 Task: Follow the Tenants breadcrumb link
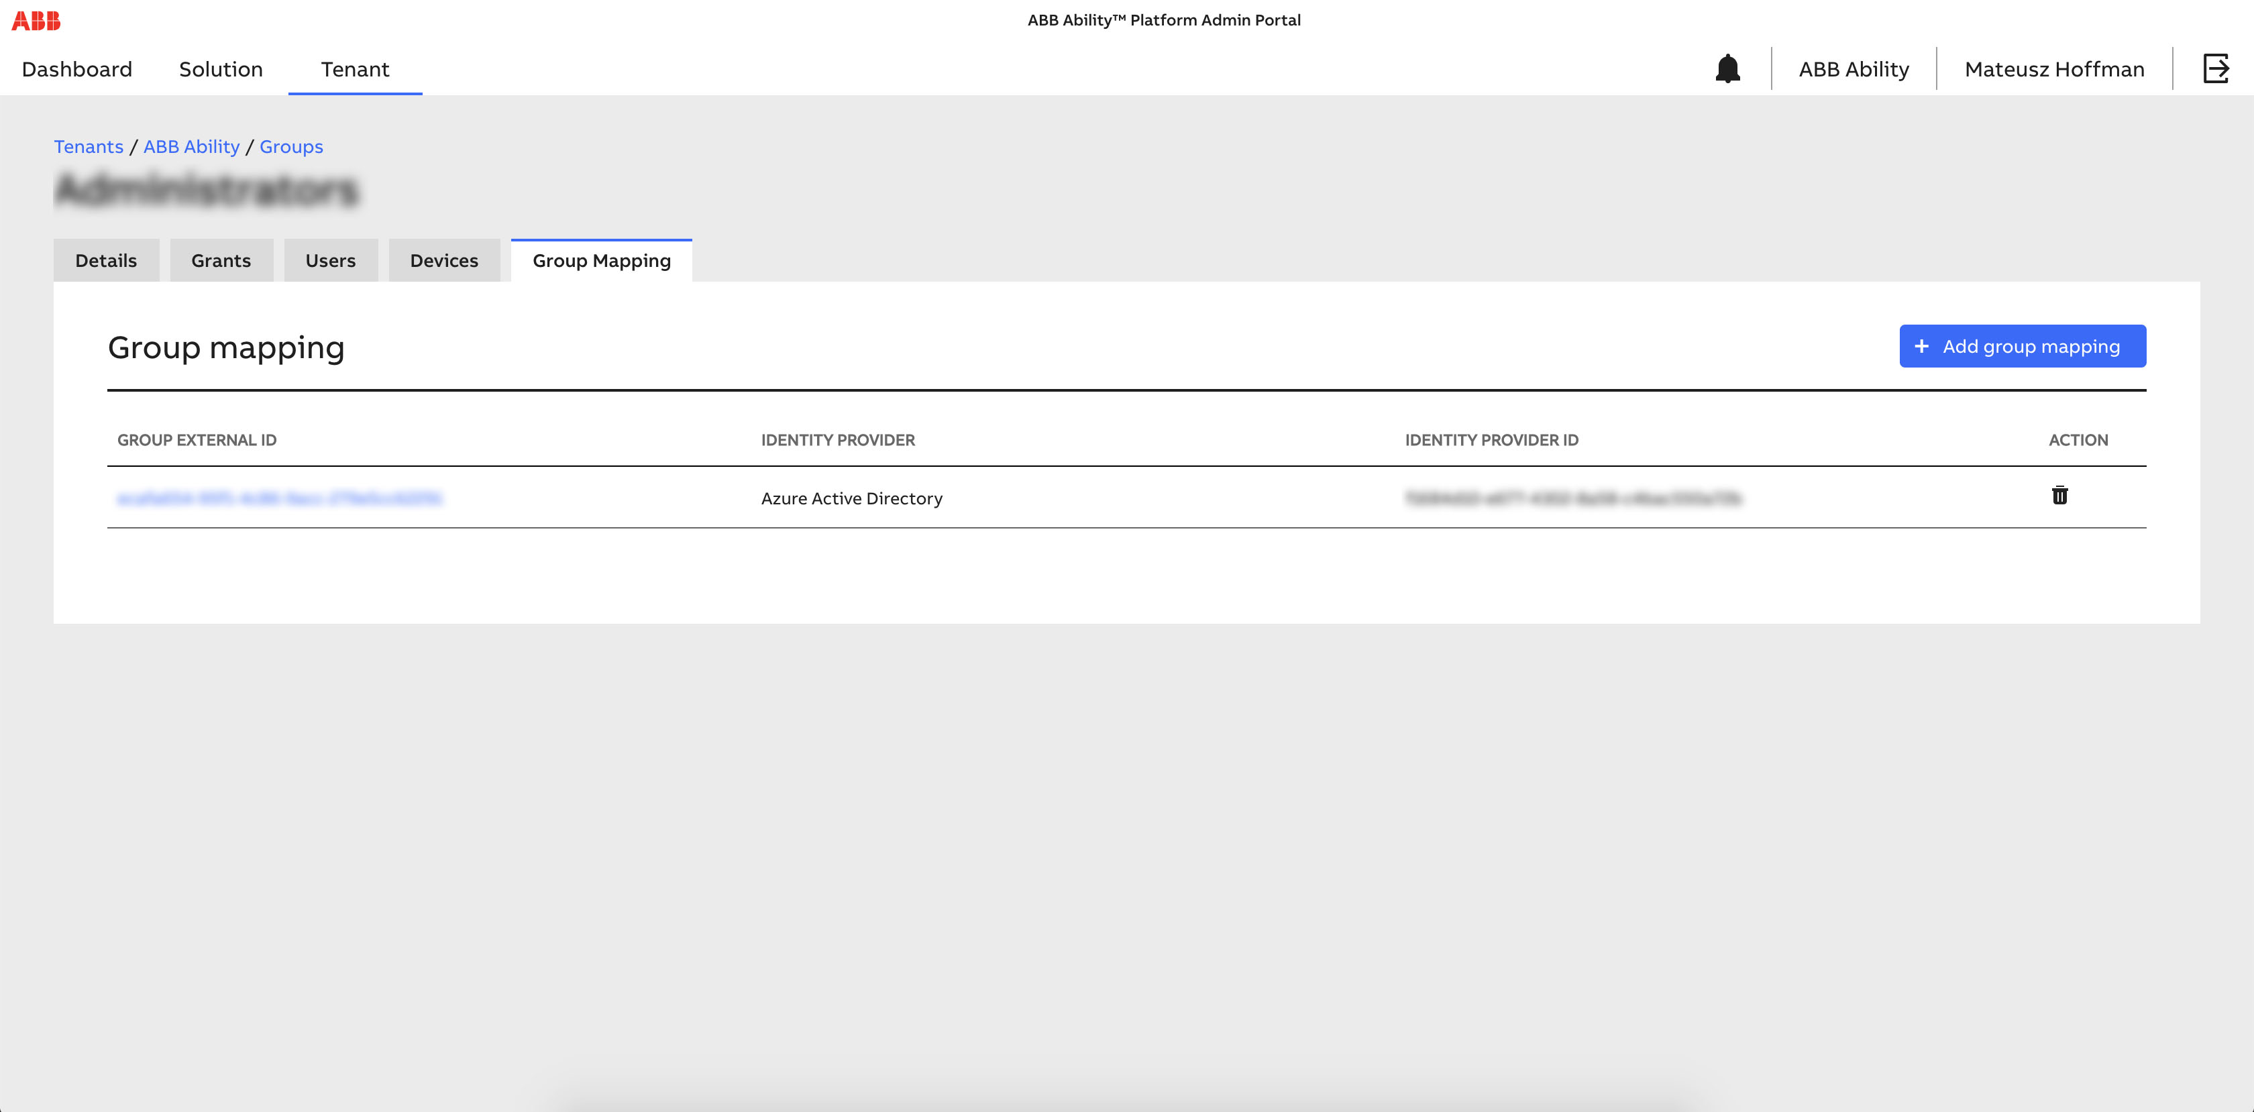tap(89, 147)
